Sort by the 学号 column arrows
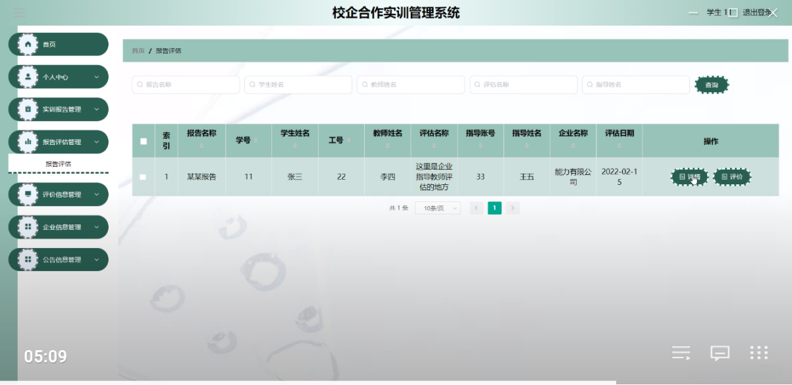792x385 pixels. click(x=256, y=141)
